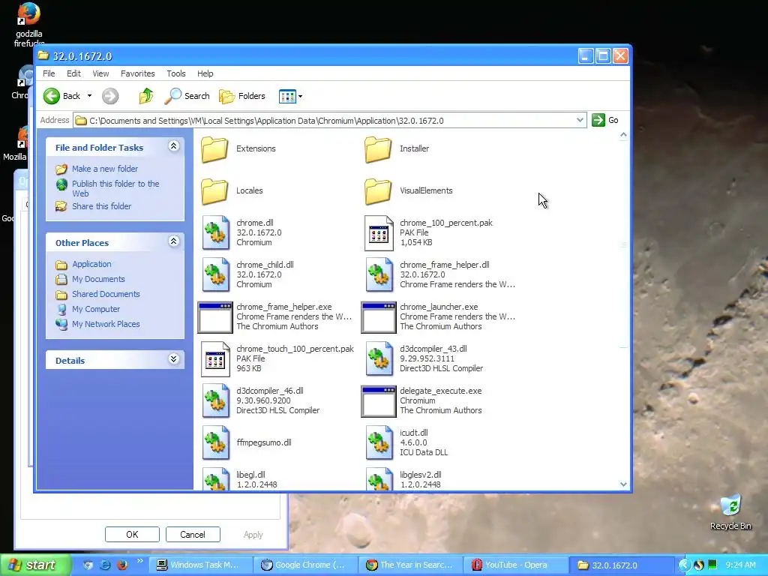This screenshot has height=576, width=768.
Task: Select chrome_100_percent.pak file icon
Action: click(x=379, y=233)
